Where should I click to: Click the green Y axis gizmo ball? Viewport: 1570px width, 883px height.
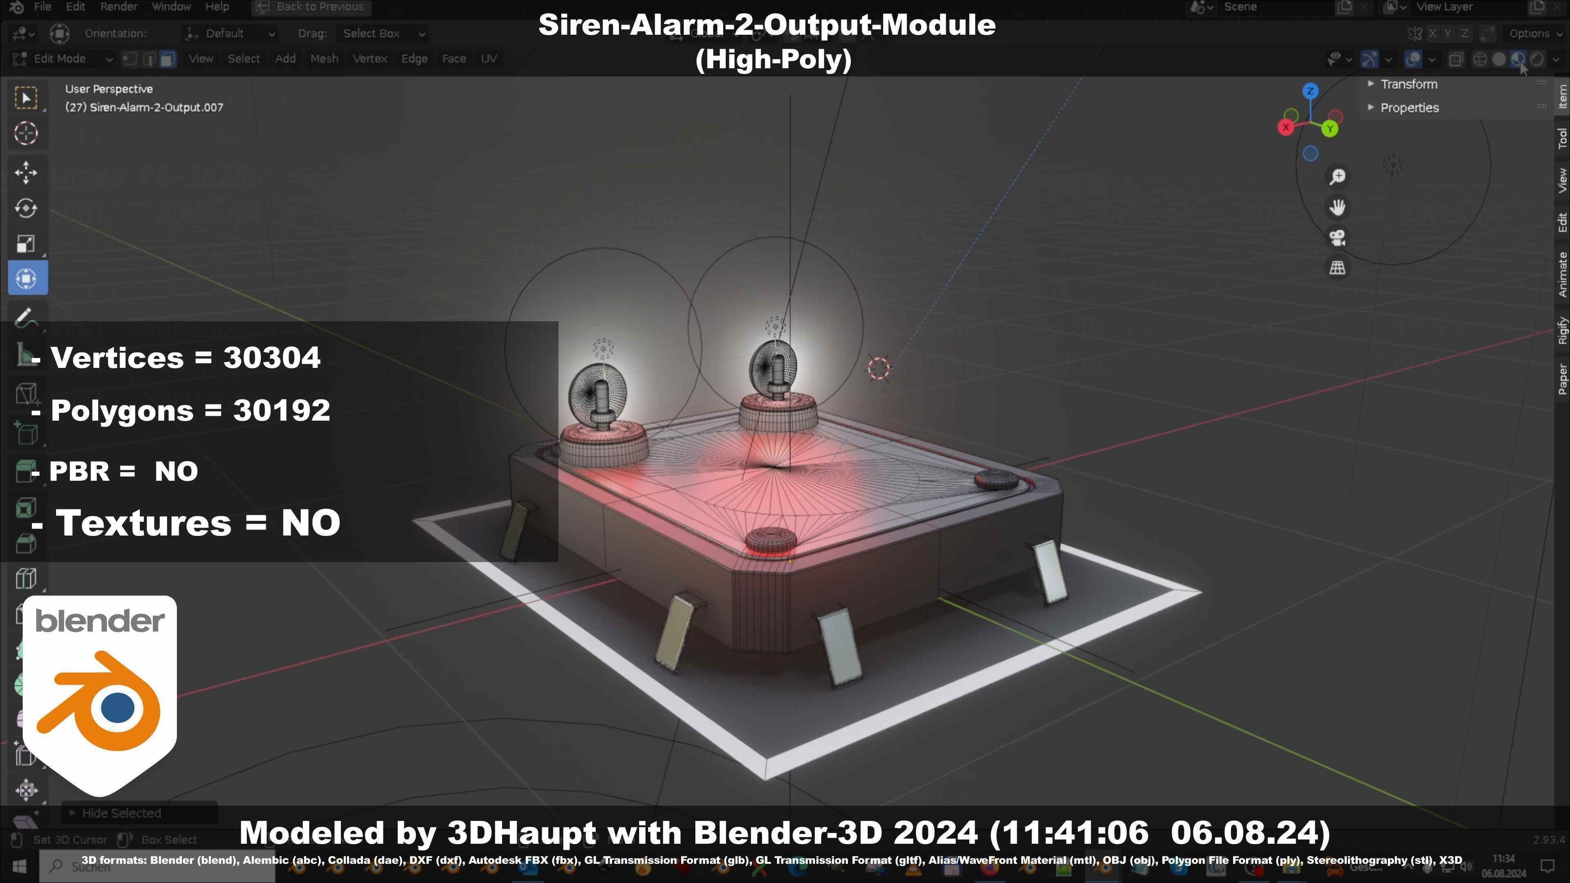pos(1330,129)
